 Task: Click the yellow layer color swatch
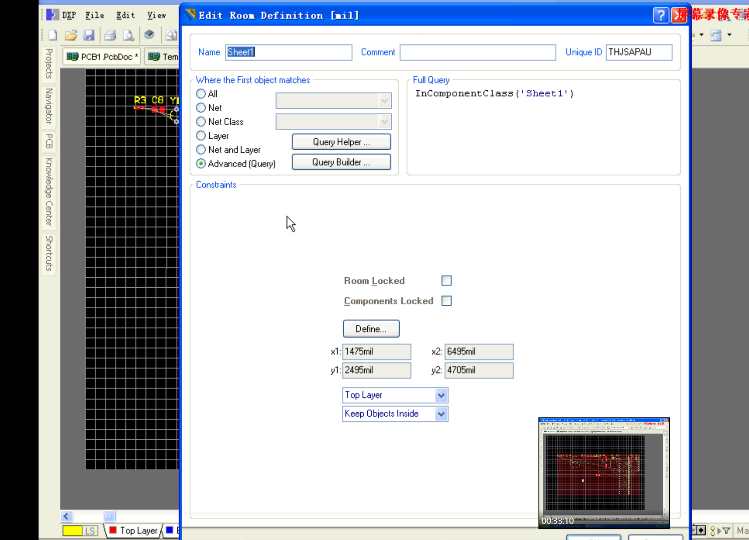coord(72,531)
